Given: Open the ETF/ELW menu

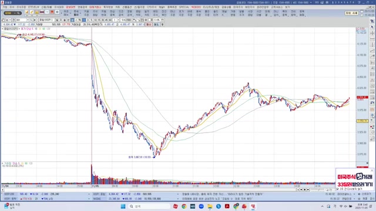Looking at the screenshot, I should [33, 7].
